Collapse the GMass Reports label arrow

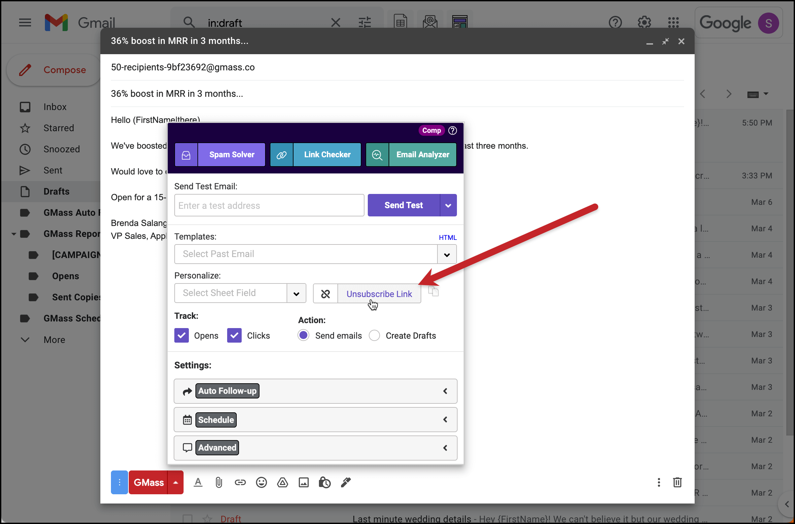point(14,234)
